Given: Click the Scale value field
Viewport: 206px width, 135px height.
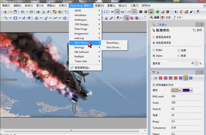Looking at the screenshot, I should click(186, 103).
